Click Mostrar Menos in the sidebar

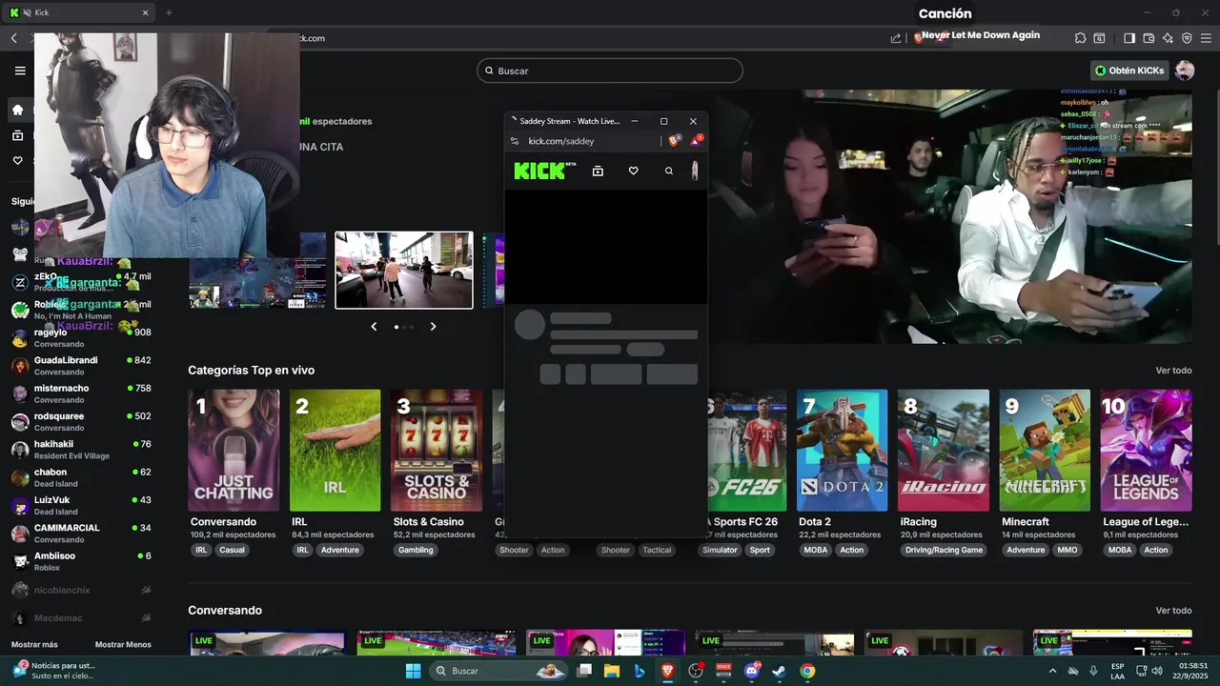click(x=123, y=645)
